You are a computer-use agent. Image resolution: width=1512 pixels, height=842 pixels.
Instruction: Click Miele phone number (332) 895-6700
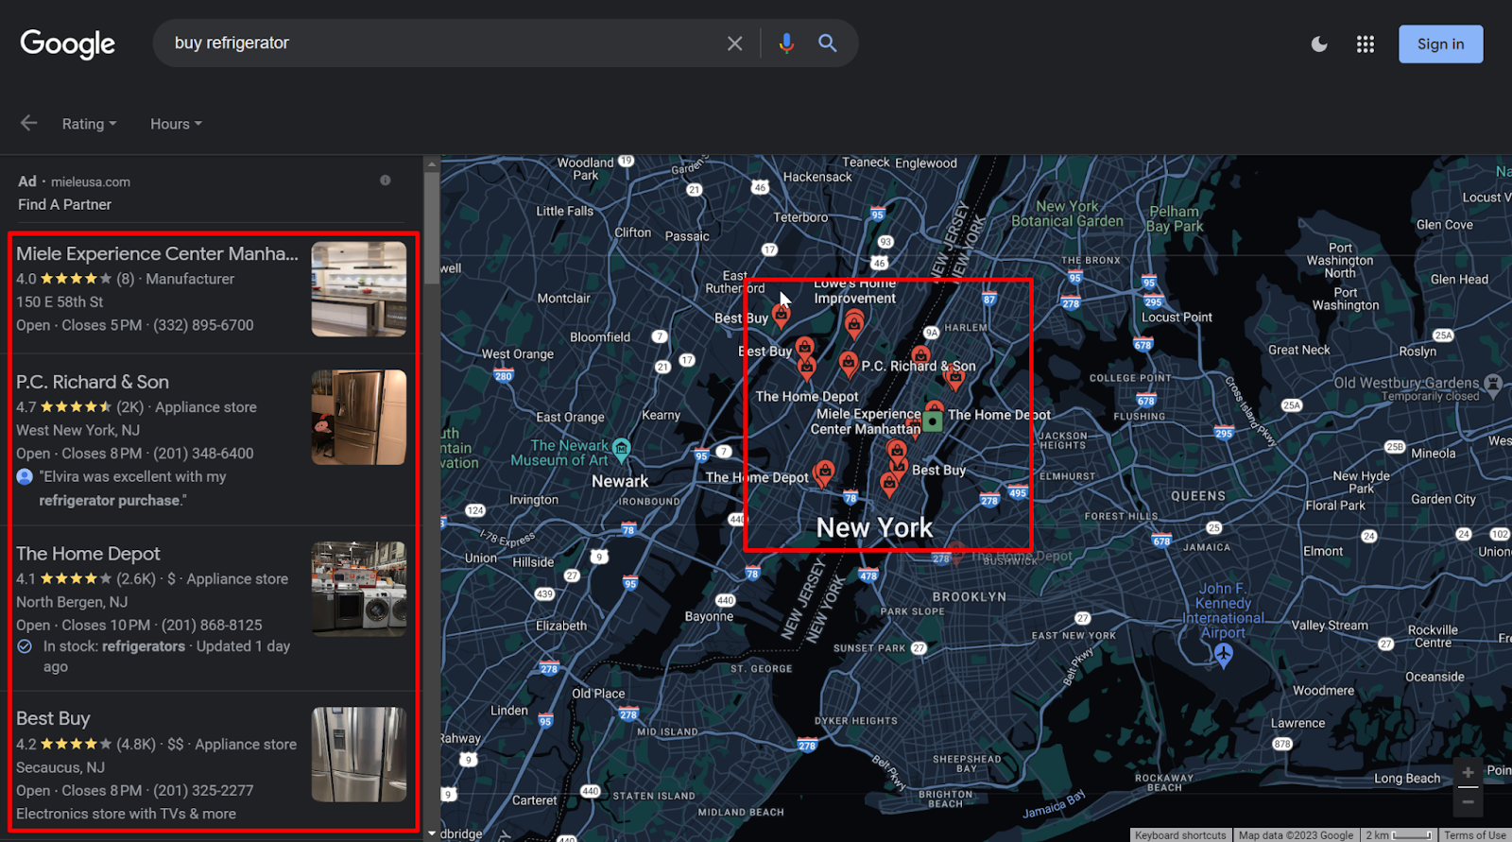point(203,325)
